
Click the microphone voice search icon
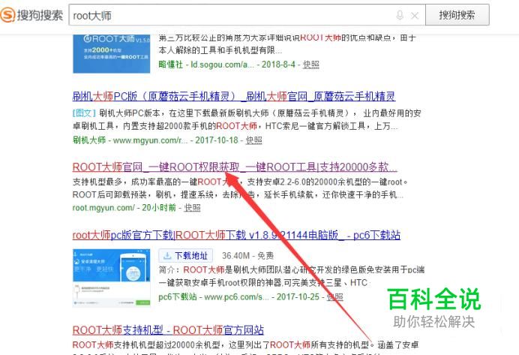(x=400, y=15)
